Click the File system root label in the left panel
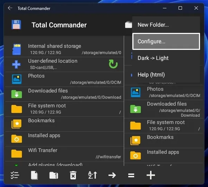Screen dimensions: 208x187 point(47,106)
